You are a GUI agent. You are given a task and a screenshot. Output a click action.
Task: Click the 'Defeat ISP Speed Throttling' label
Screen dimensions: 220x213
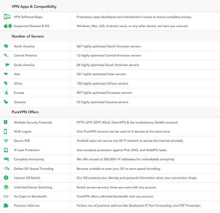(x=34, y=169)
